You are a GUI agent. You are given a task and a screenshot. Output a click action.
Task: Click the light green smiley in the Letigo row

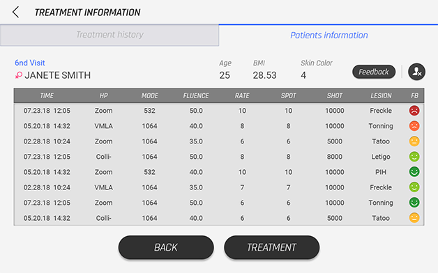tap(414, 157)
